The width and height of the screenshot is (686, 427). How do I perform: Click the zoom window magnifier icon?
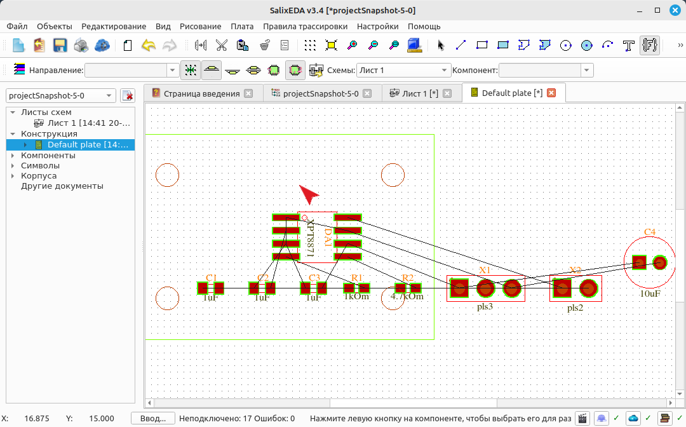394,45
